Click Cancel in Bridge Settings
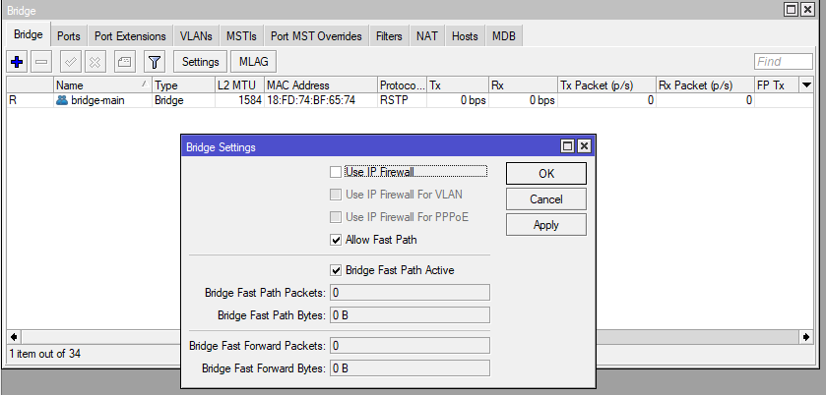826x395 pixels. point(546,199)
